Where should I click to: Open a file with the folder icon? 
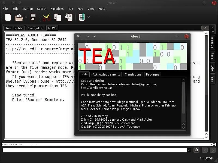[x=19, y=17]
